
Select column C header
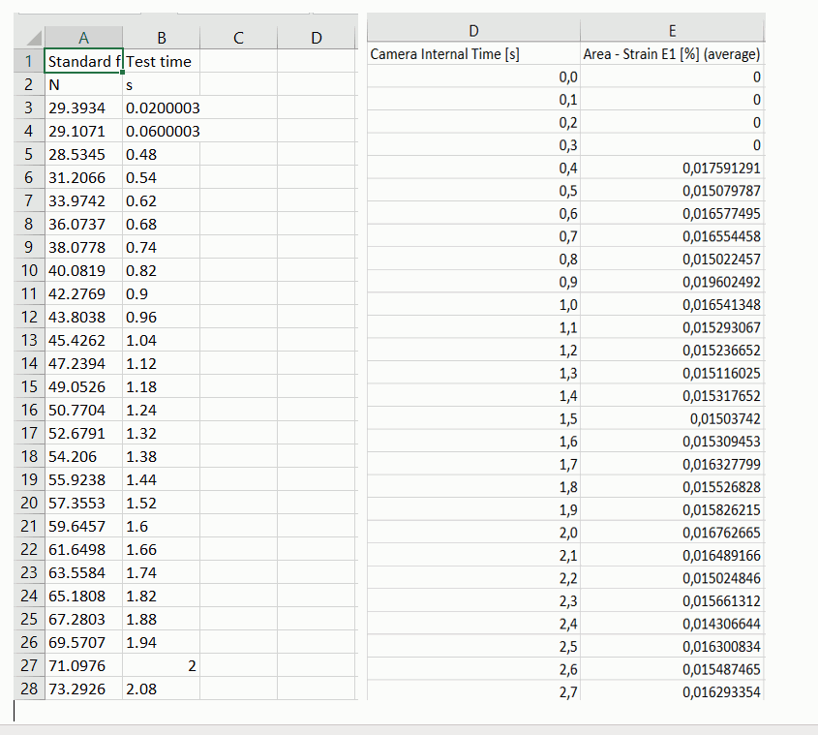click(238, 38)
